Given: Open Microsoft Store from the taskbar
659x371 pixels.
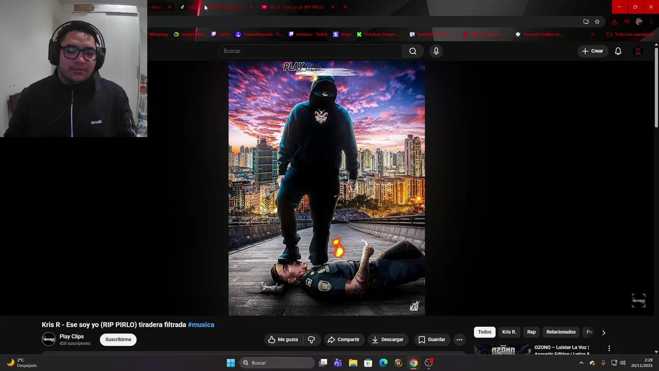Looking at the screenshot, I should [x=368, y=363].
